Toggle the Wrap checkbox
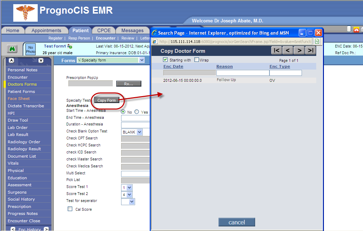This screenshot has width=363, height=231. 197,60
